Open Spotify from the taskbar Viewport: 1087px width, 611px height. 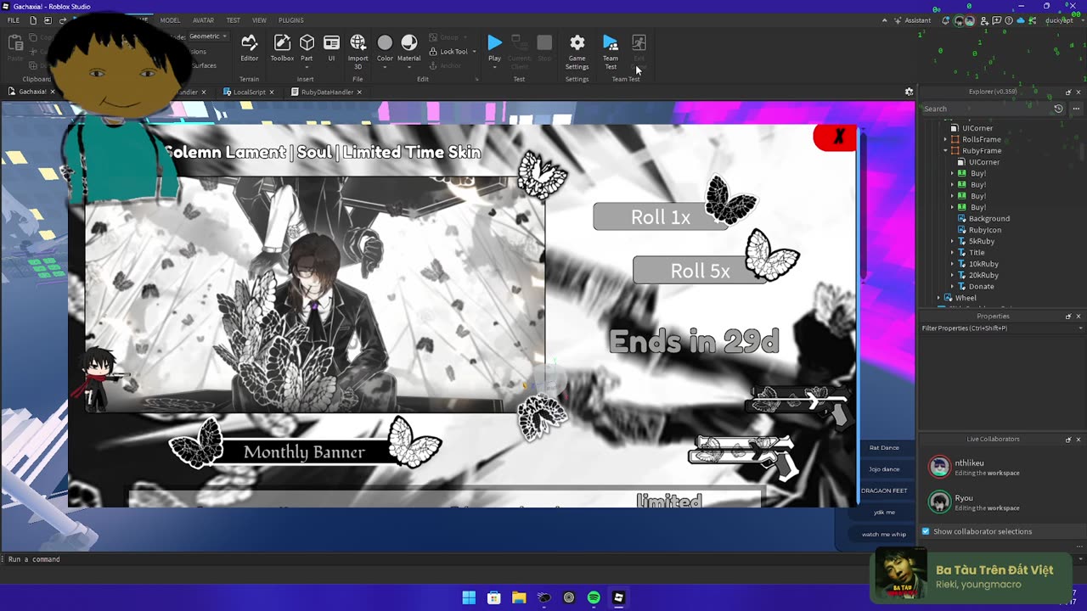coord(594,597)
